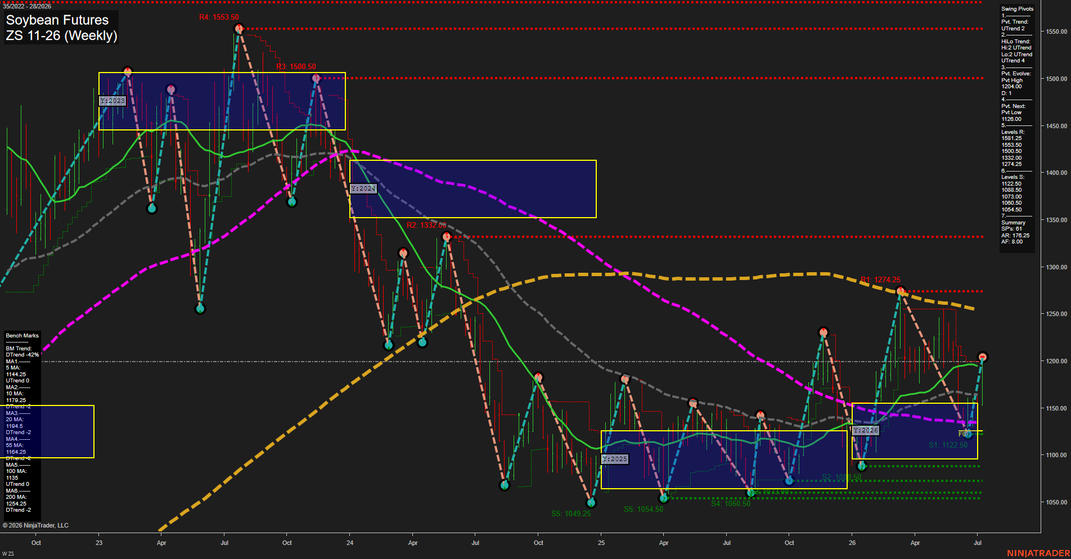Click the Y:2026 yearly range tag

click(866, 430)
